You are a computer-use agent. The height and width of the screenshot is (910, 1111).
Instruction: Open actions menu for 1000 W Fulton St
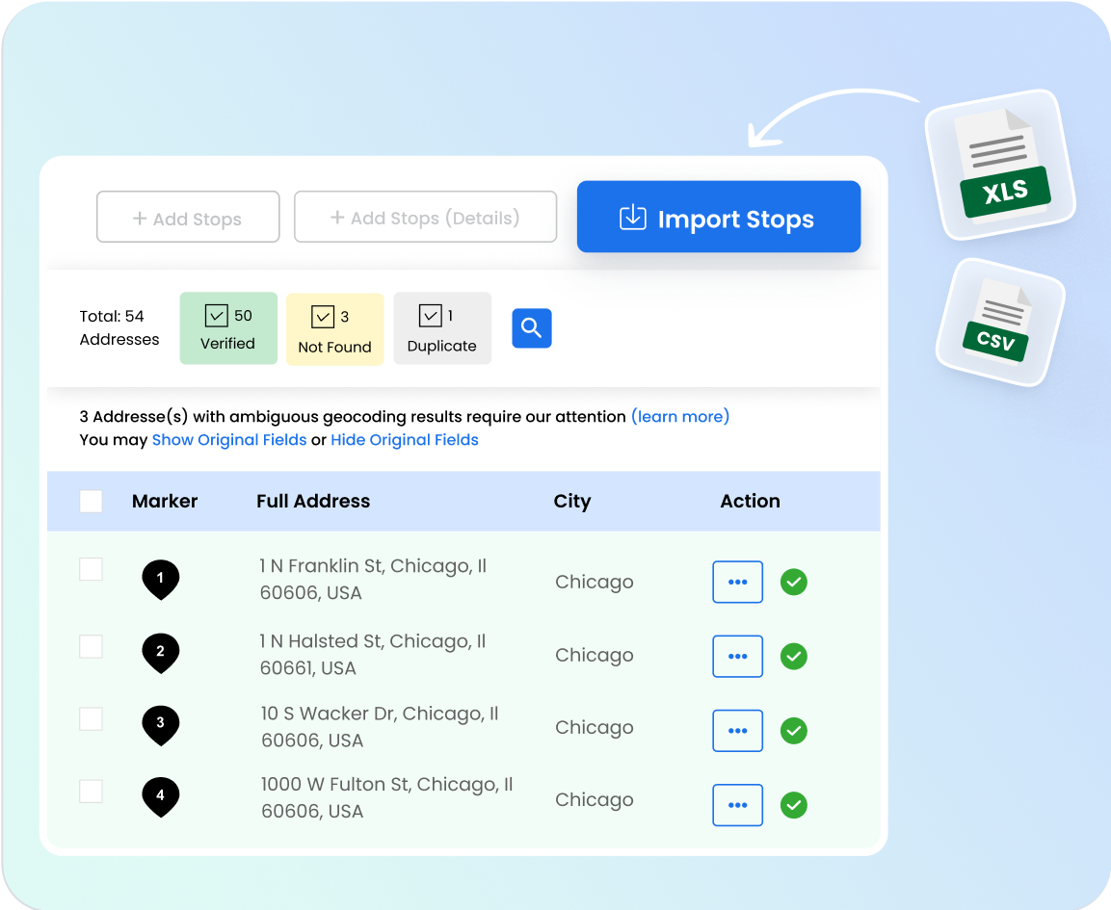click(x=737, y=805)
